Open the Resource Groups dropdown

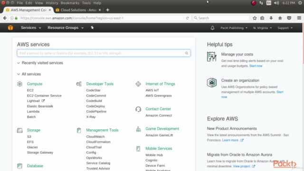pyautogui.click(x=66, y=28)
